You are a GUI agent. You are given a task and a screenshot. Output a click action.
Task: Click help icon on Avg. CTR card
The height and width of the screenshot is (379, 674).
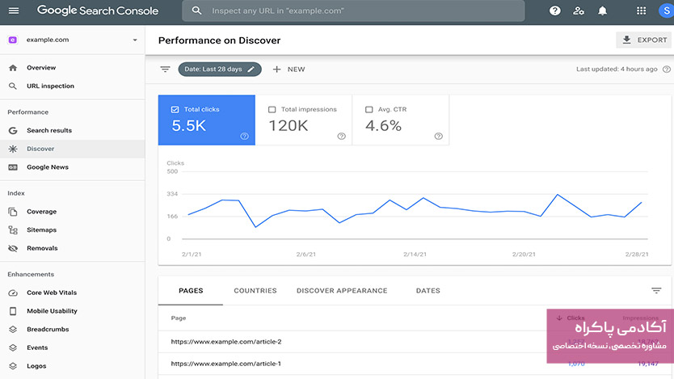click(x=439, y=137)
